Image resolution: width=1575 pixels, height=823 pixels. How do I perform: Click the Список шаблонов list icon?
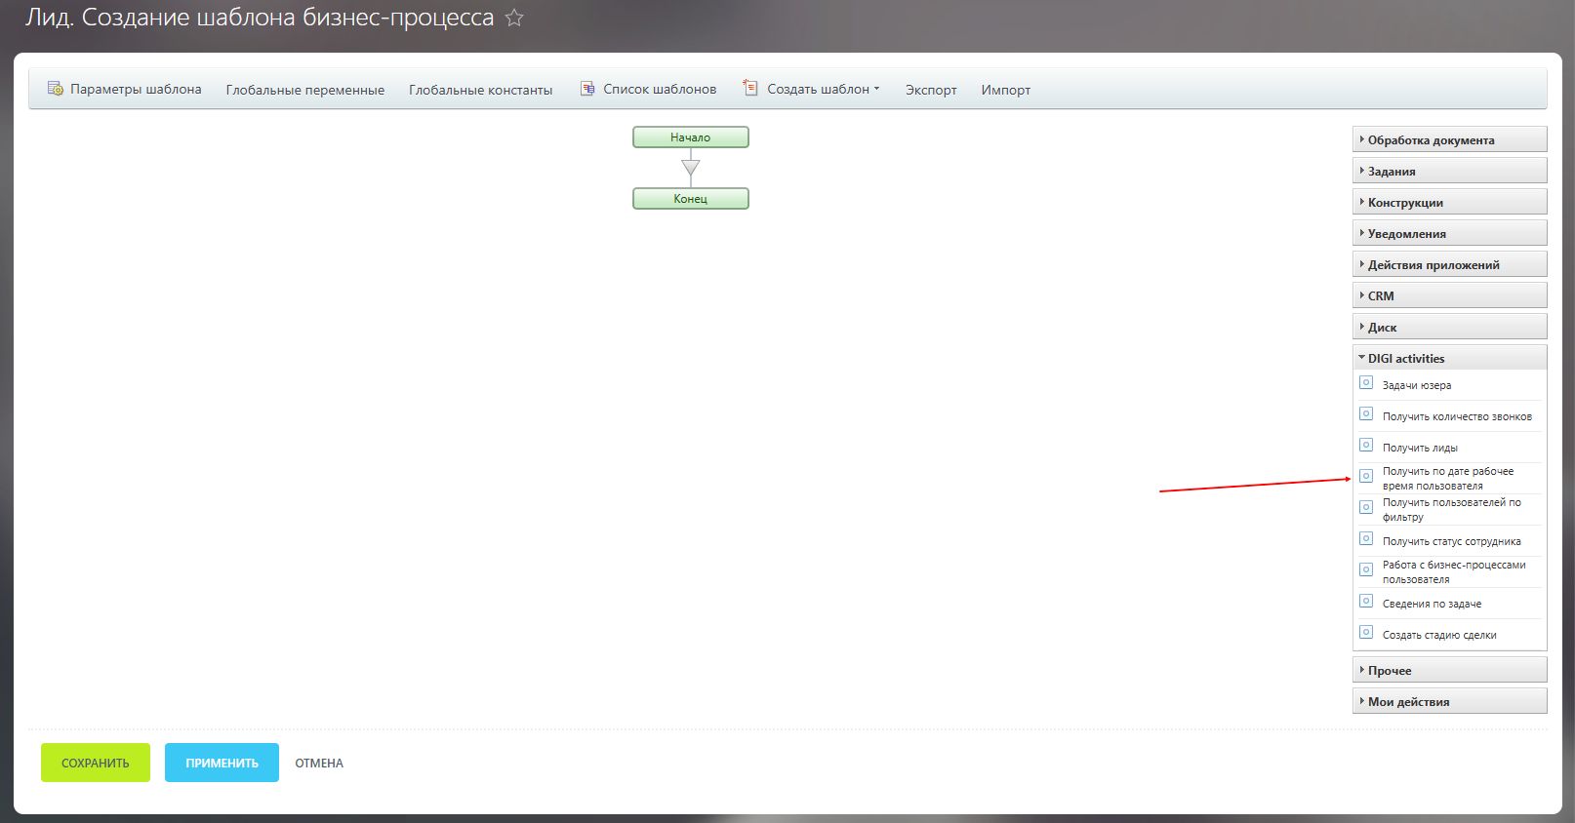[x=587, y=88]
